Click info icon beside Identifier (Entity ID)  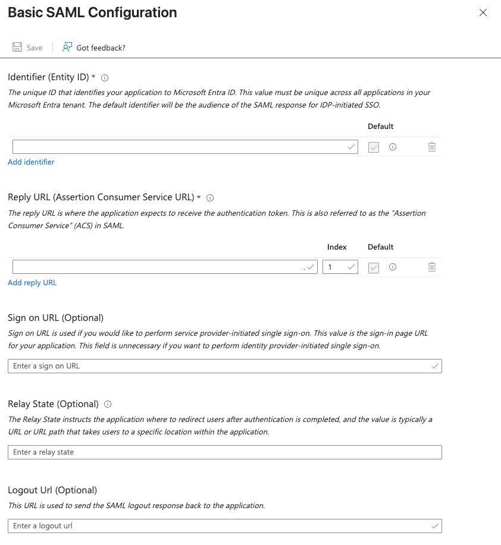(105, 78)
